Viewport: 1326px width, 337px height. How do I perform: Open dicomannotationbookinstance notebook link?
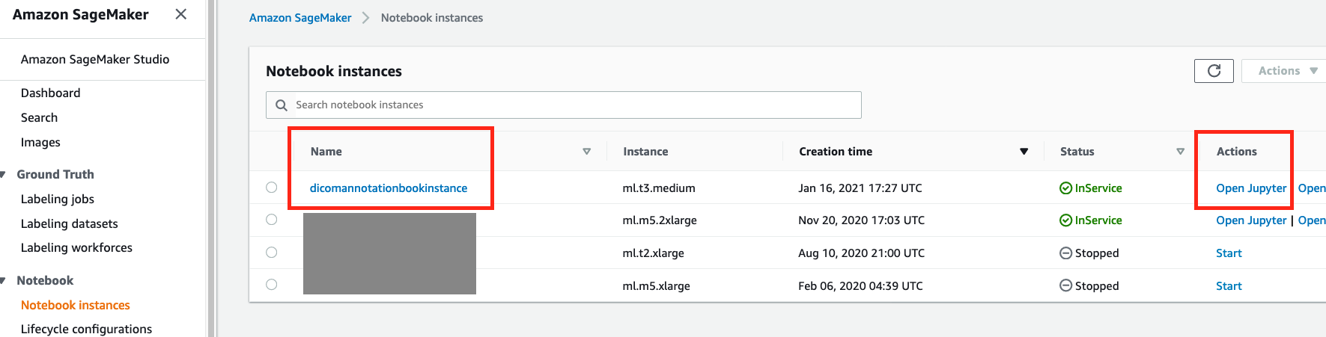[389, 188]
